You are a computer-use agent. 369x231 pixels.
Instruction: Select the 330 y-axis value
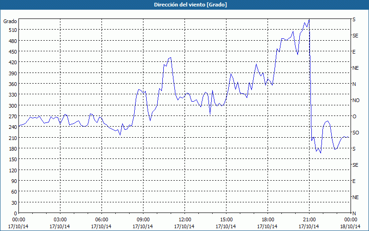[x=13, y=95]
